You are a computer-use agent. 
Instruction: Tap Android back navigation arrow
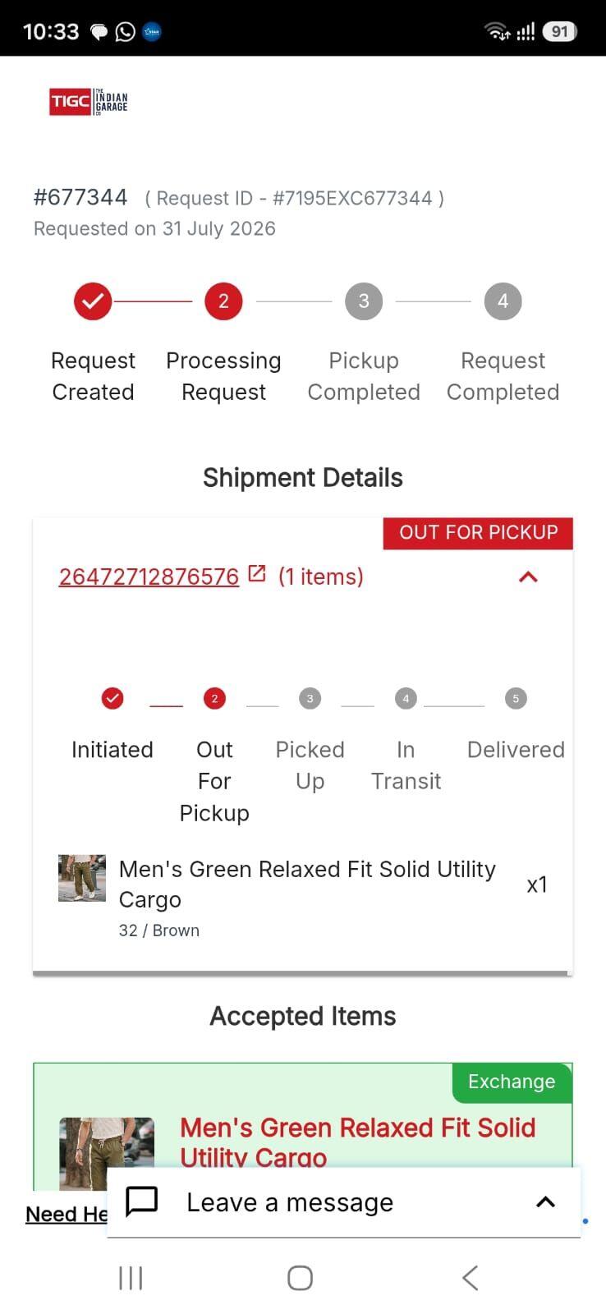[470, 1278]
